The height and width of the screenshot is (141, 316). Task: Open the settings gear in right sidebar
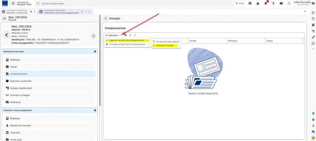click(x=313, y=120)
